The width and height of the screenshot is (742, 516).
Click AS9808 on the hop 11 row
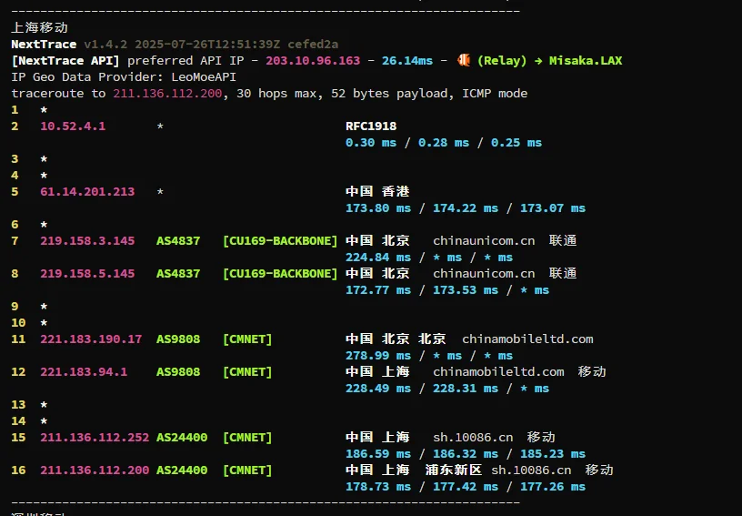(x=178, y=339)
